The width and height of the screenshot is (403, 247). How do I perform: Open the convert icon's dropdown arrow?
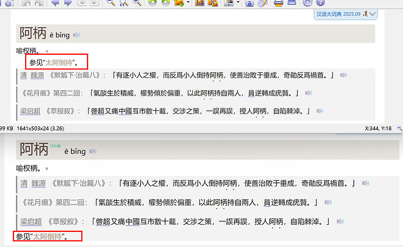(x=188, y=2)
